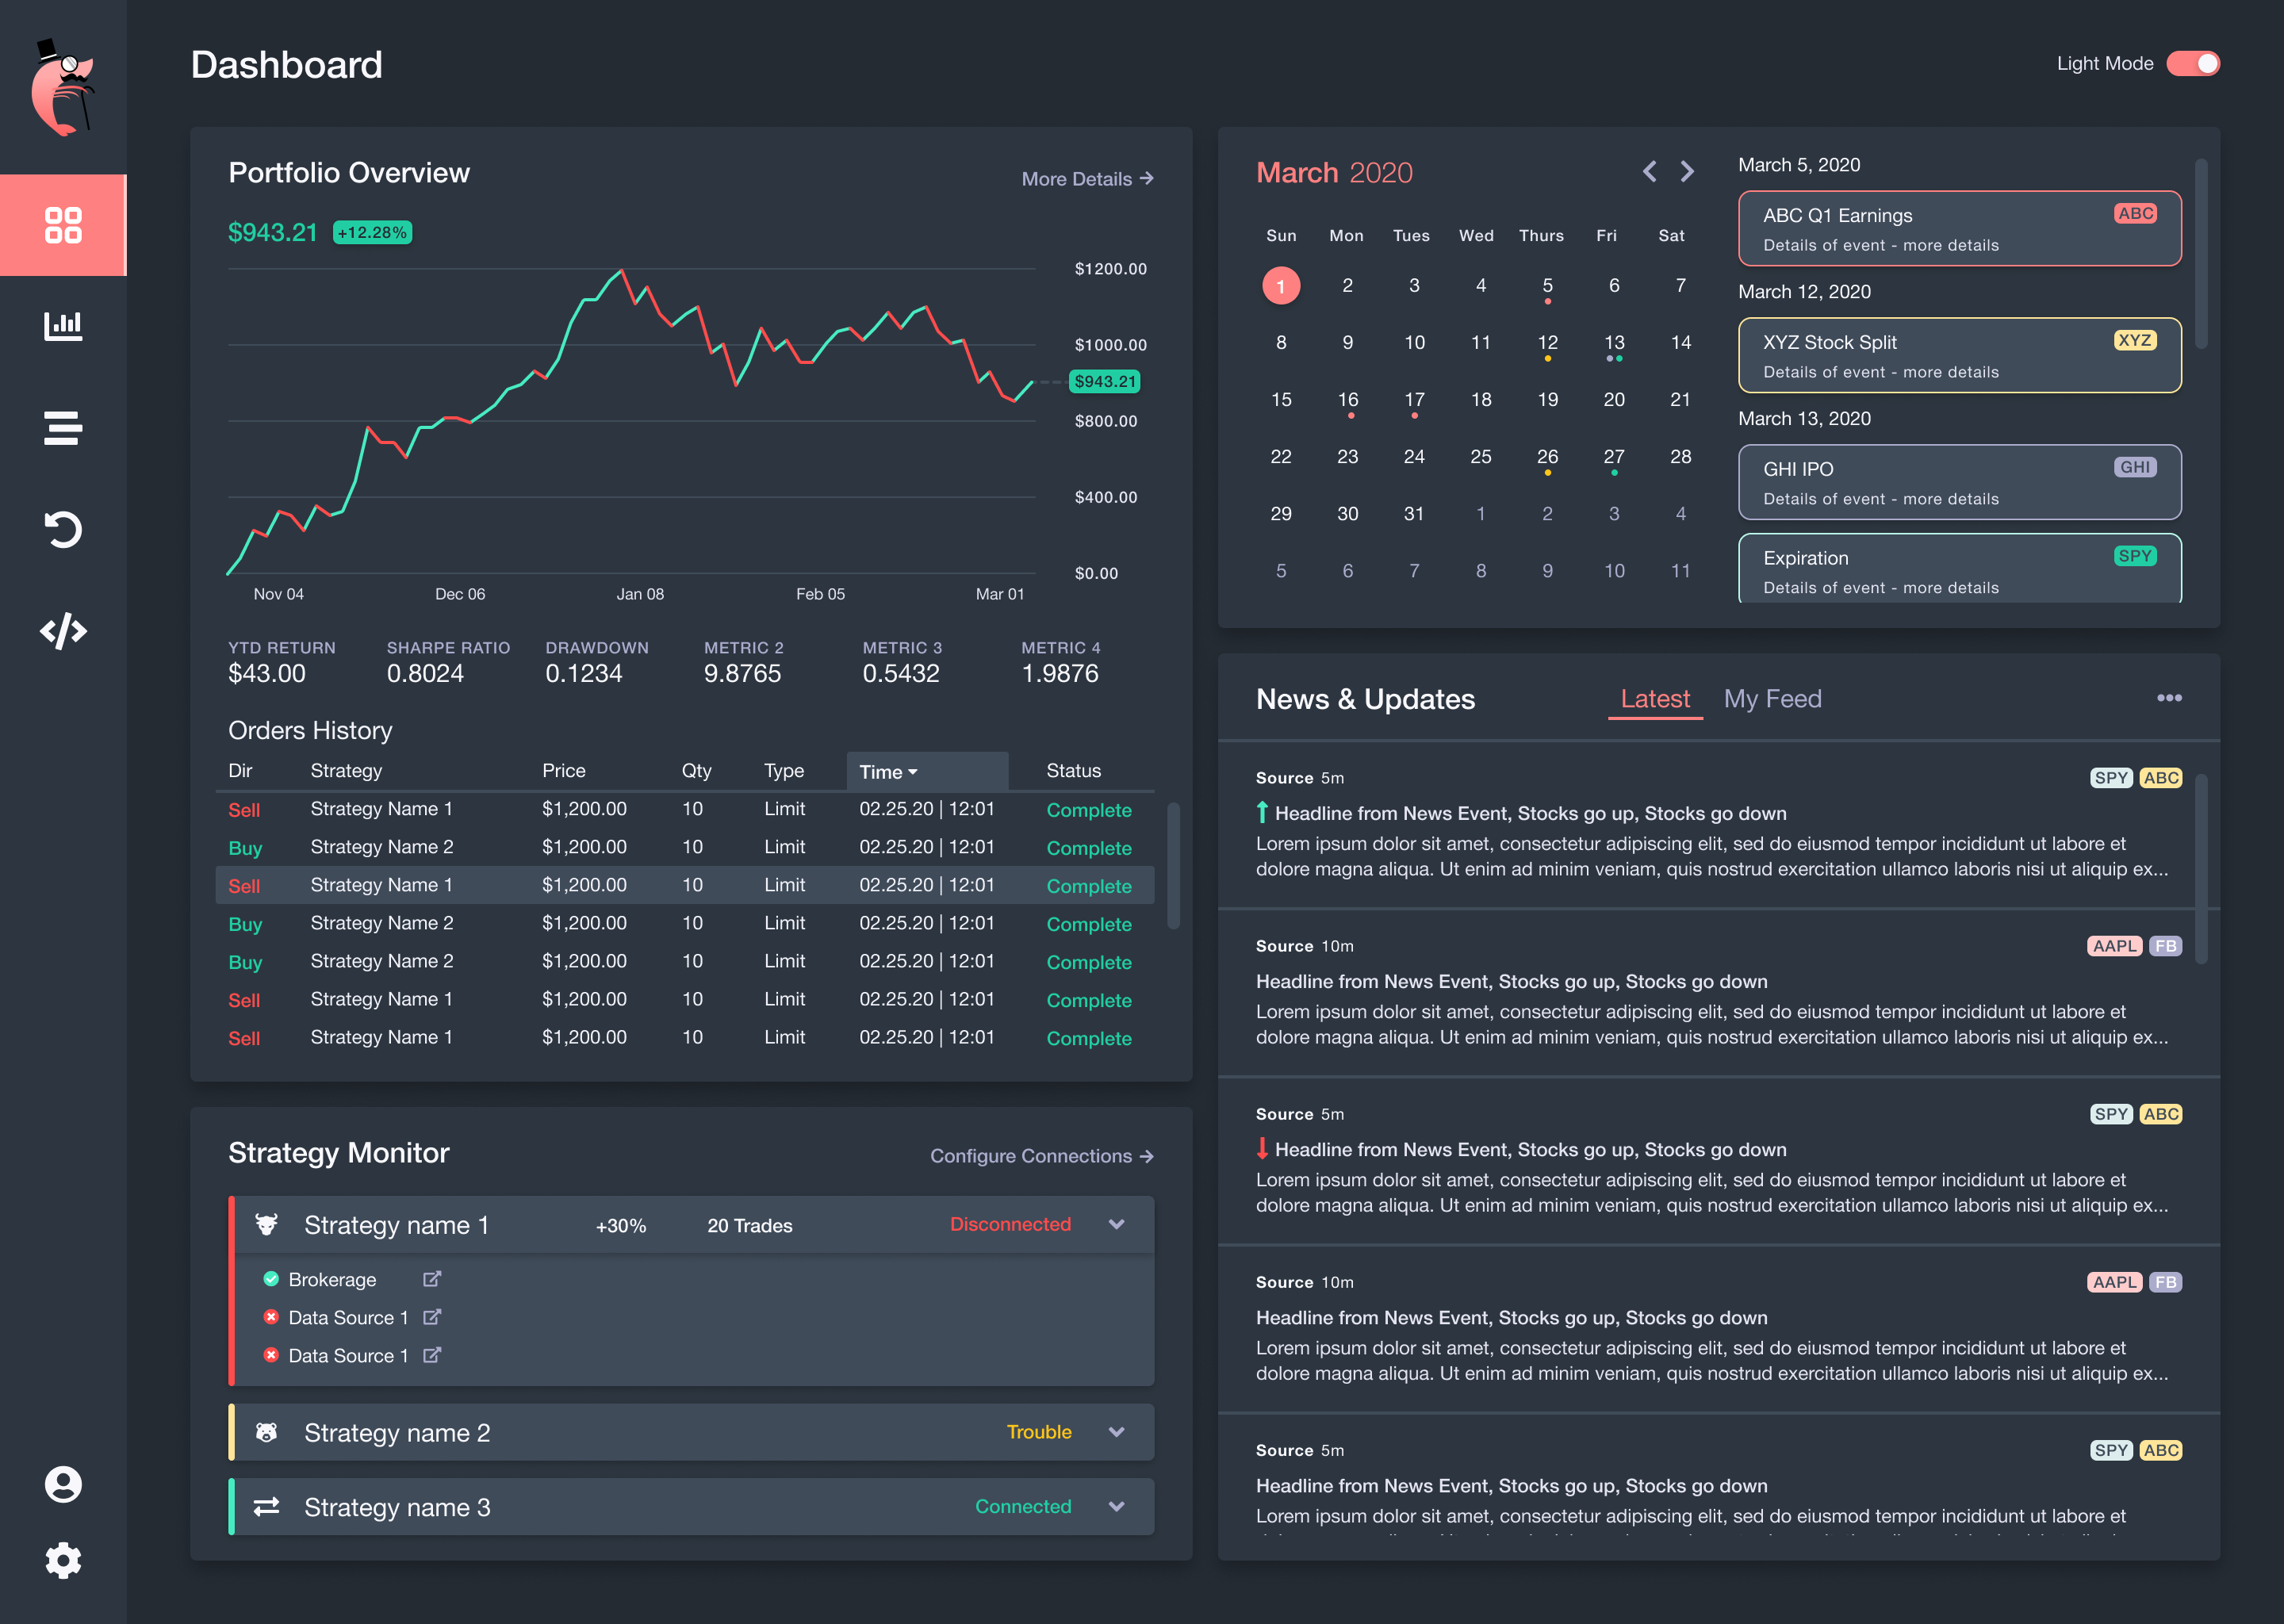Collapse Strategy name 1 details
The height and width of the screenshot is (1624, 2284).
point(1117,1225)
